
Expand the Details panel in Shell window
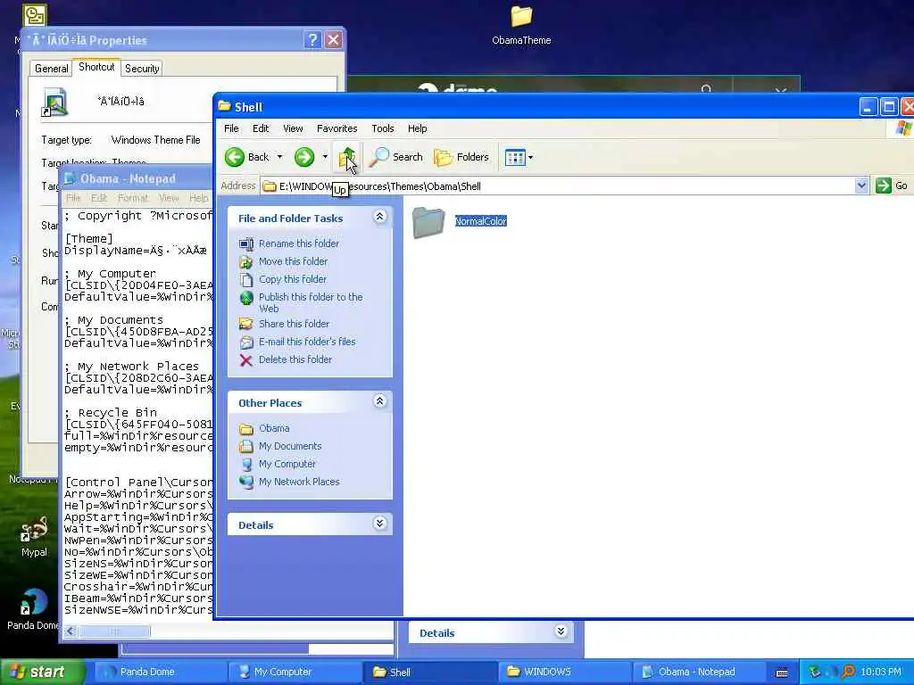[379, 523]
